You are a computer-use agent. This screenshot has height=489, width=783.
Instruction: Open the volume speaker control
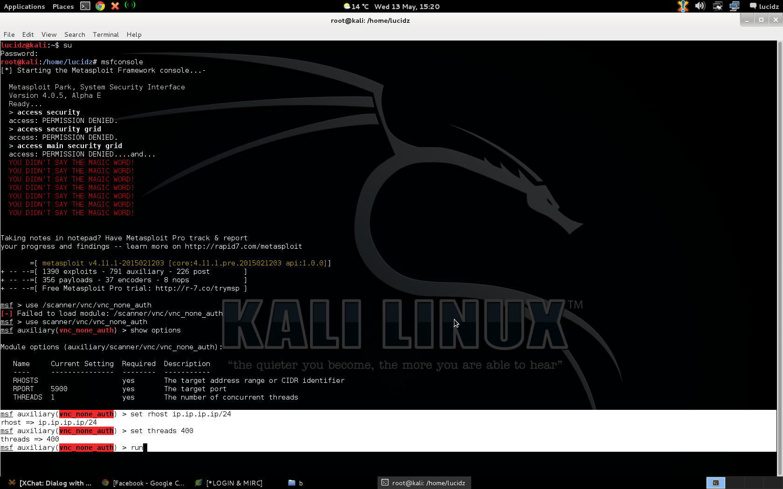(x=700, y=6)
